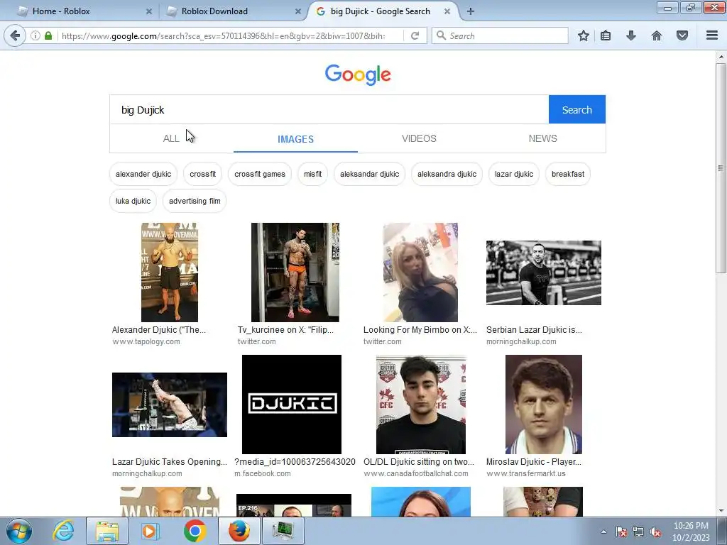Select the aleksandar djukic suggestion chip
727x545 pixels.
pyautogui.click(x=369, y=175)
